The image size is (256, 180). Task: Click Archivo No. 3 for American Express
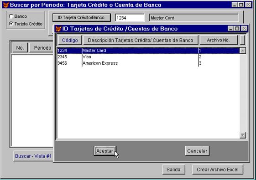pyautogui.click(x=200, y=63)
